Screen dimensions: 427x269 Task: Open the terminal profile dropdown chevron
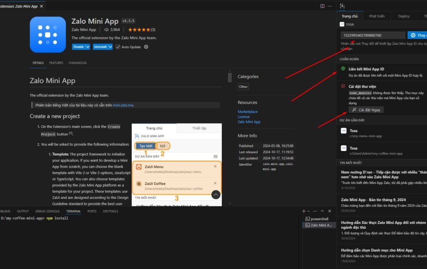pos(309,211)
